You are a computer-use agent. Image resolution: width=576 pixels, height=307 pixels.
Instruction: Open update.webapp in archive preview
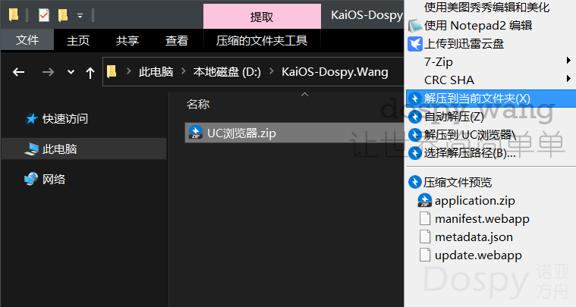tap(478, 255)
